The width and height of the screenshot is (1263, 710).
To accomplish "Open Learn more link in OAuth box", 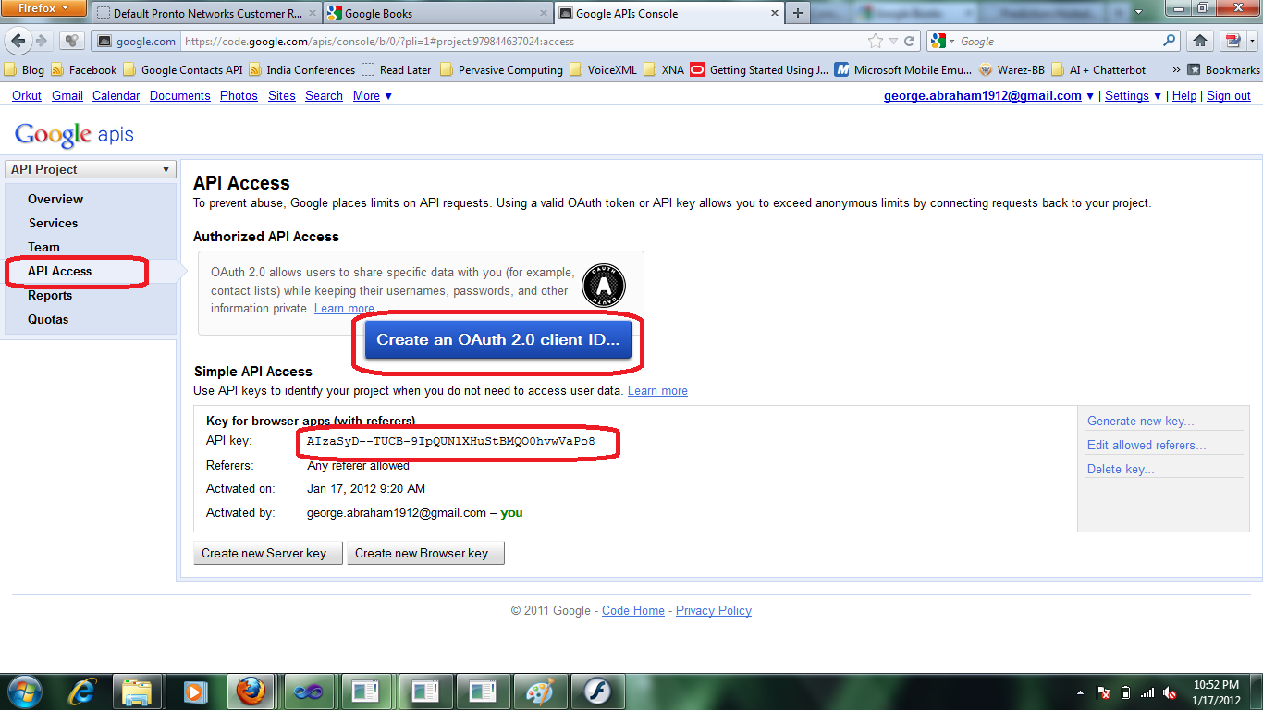I will tap(344, 308).
